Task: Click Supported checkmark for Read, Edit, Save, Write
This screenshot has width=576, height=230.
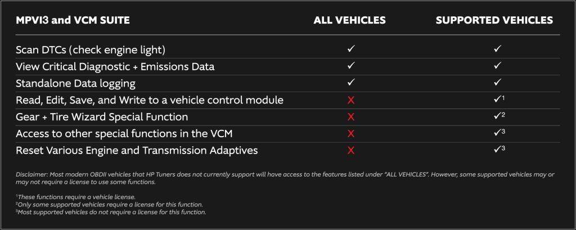Action: pos(496,100)
